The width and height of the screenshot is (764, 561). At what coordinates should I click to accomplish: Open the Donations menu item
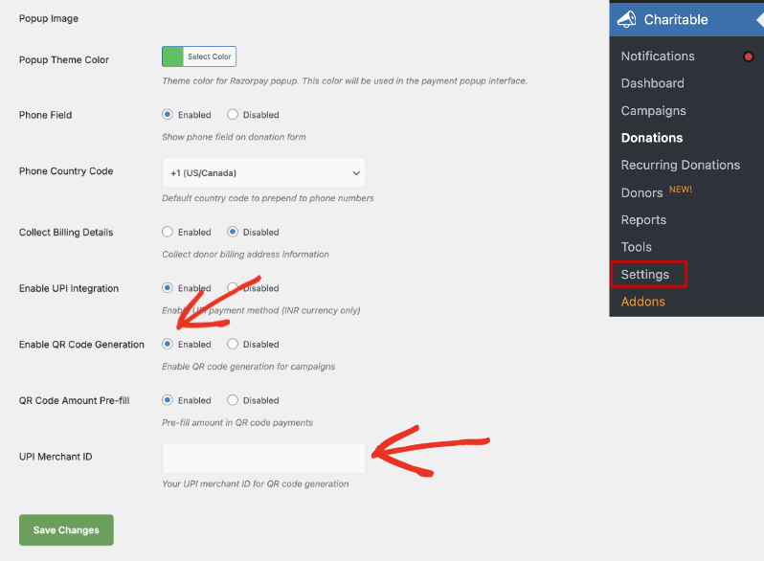pyautogui.click(x=652, y=138)
